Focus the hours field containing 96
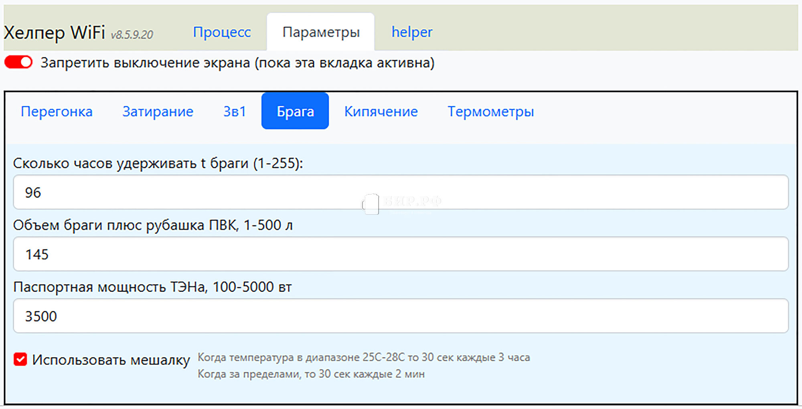 [401, 192]
